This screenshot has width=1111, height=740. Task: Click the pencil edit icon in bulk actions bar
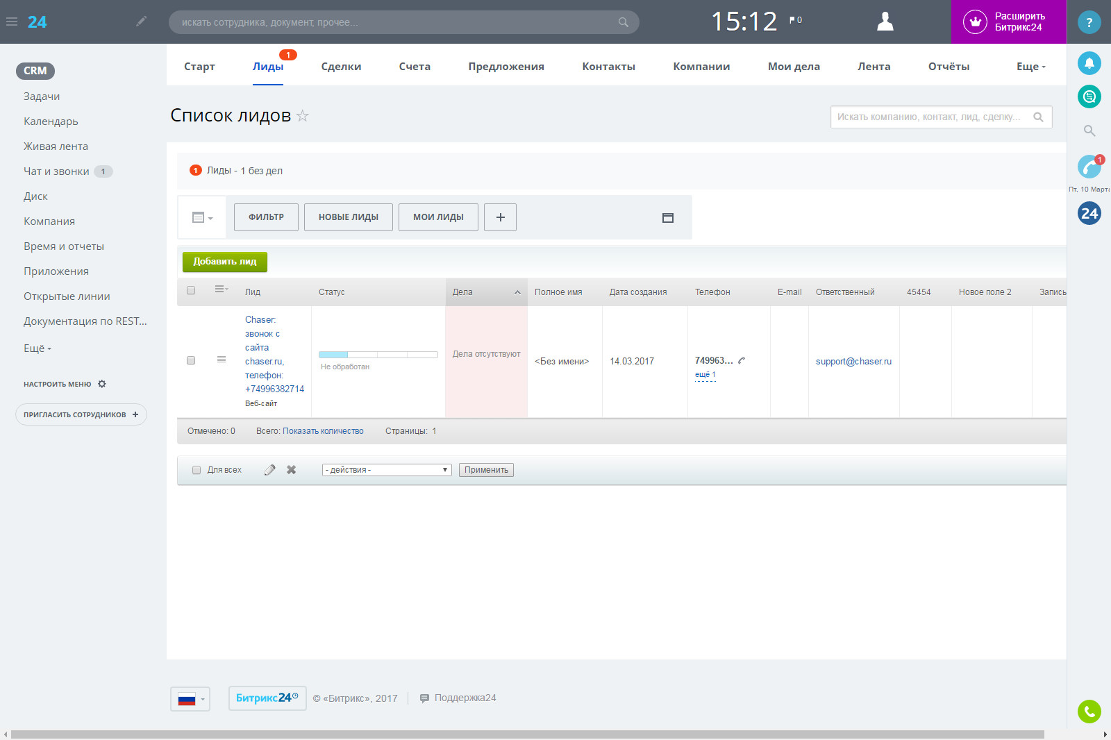tap(270, 470)
